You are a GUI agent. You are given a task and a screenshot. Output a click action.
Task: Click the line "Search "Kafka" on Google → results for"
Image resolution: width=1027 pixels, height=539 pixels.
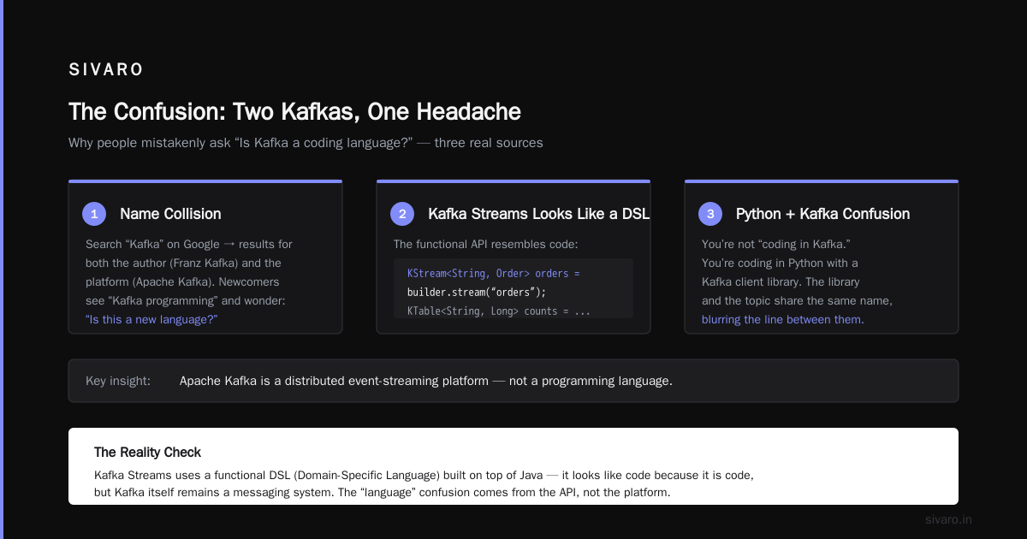[x=189, y=245]
